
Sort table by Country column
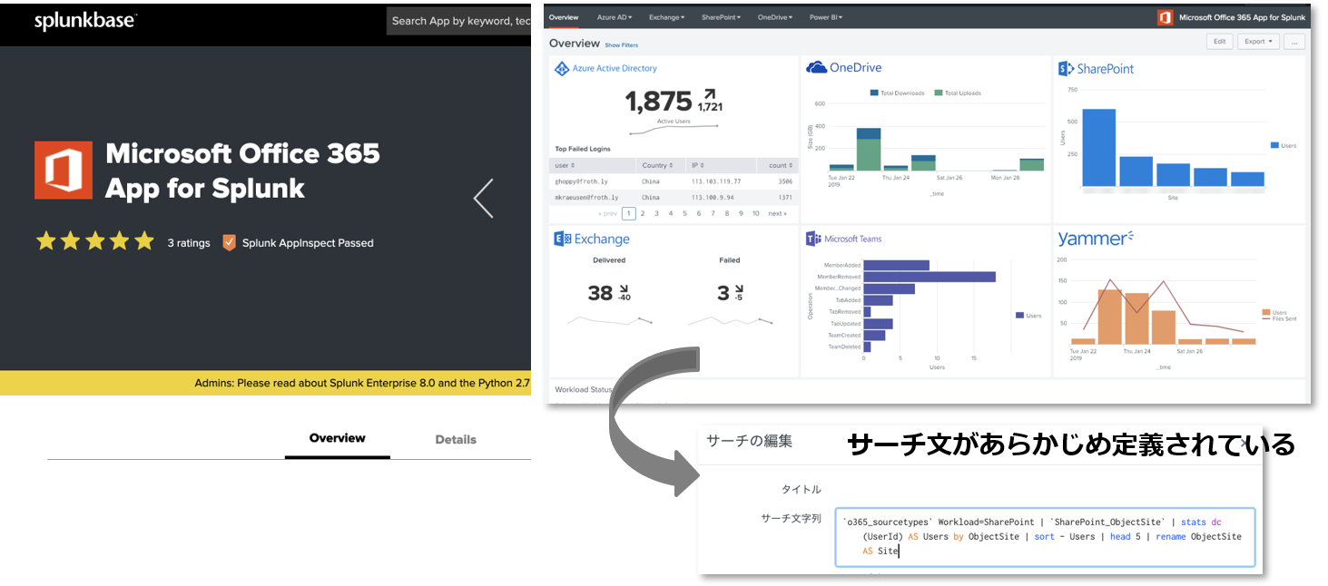[x=656, y=165]
